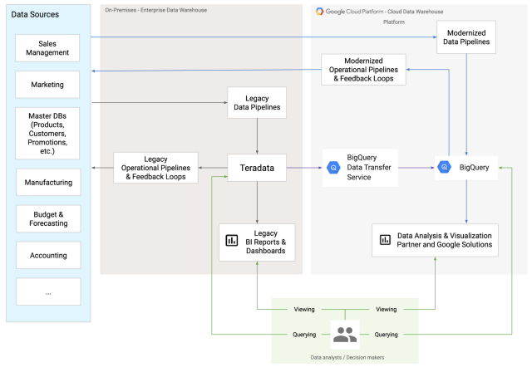Click the Modernized Data Pipelines node

[466, 37]
